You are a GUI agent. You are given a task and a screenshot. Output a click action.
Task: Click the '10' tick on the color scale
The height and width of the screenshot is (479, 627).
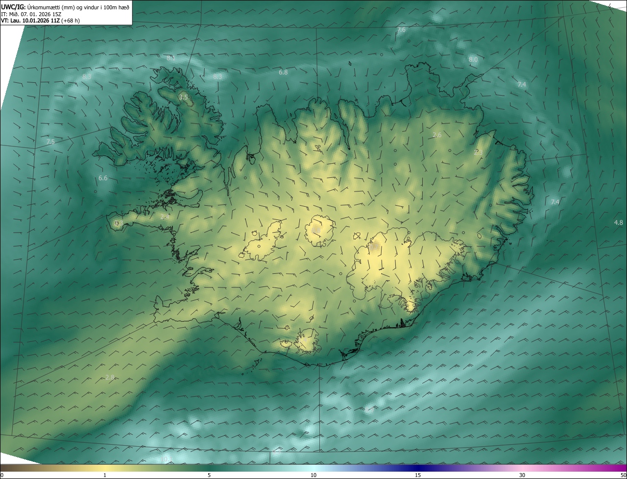313,475
